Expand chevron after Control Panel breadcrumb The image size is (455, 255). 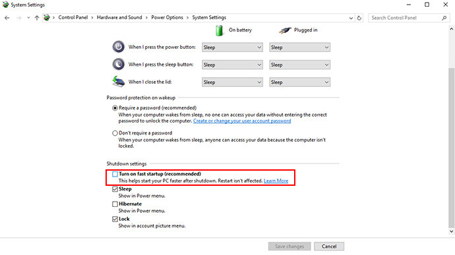92,18
